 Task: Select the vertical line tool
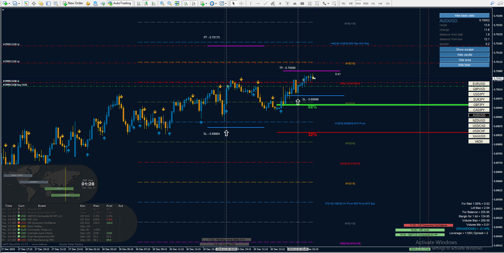click(x=251, y=3)
